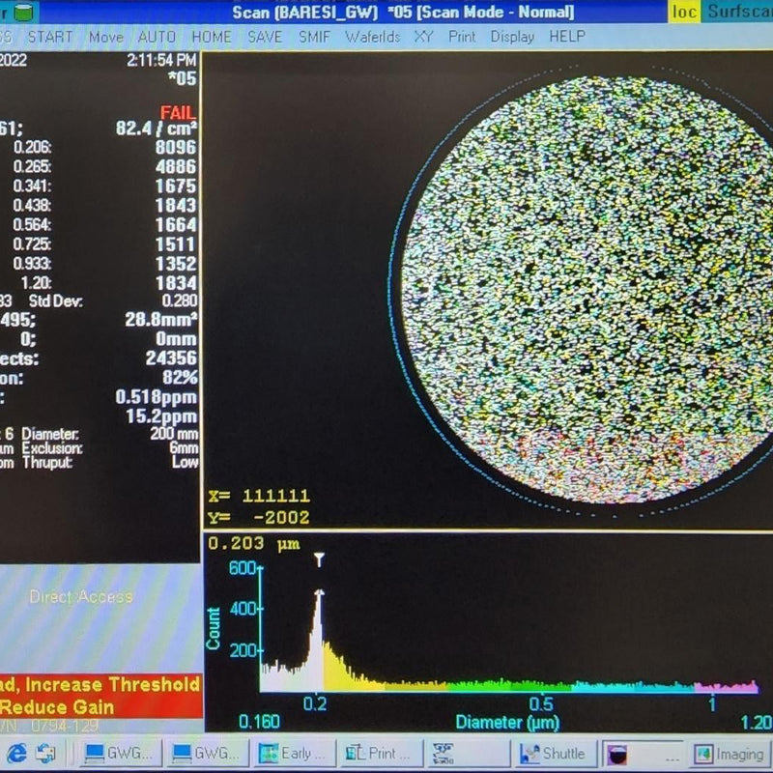
Task: Switch to the Print taskbar window
Action: (x=382, y=753)
